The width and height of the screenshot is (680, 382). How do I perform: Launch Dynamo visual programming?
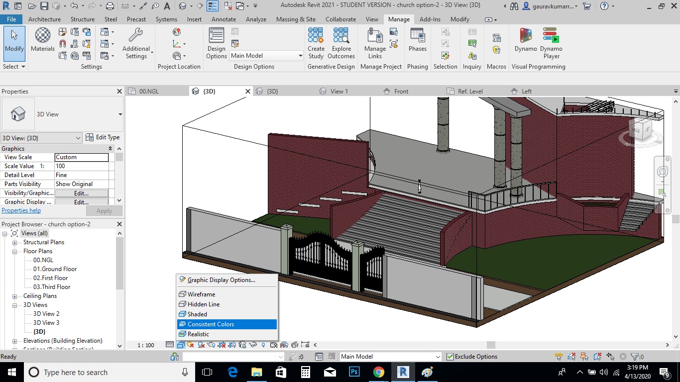tap(526, 40)
